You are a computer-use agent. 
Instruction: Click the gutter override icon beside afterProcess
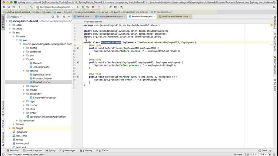point(78,62)
